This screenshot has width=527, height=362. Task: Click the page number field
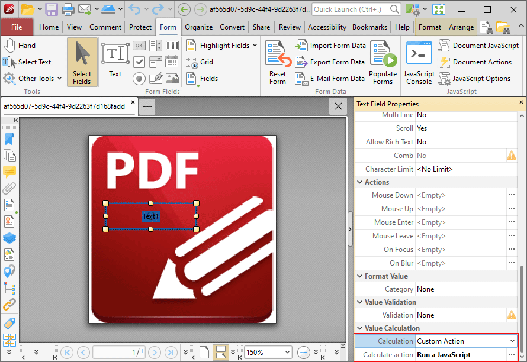click(119, 353)
